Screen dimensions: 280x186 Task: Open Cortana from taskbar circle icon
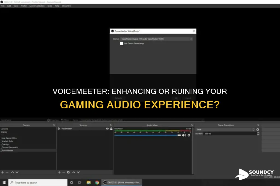71,183
